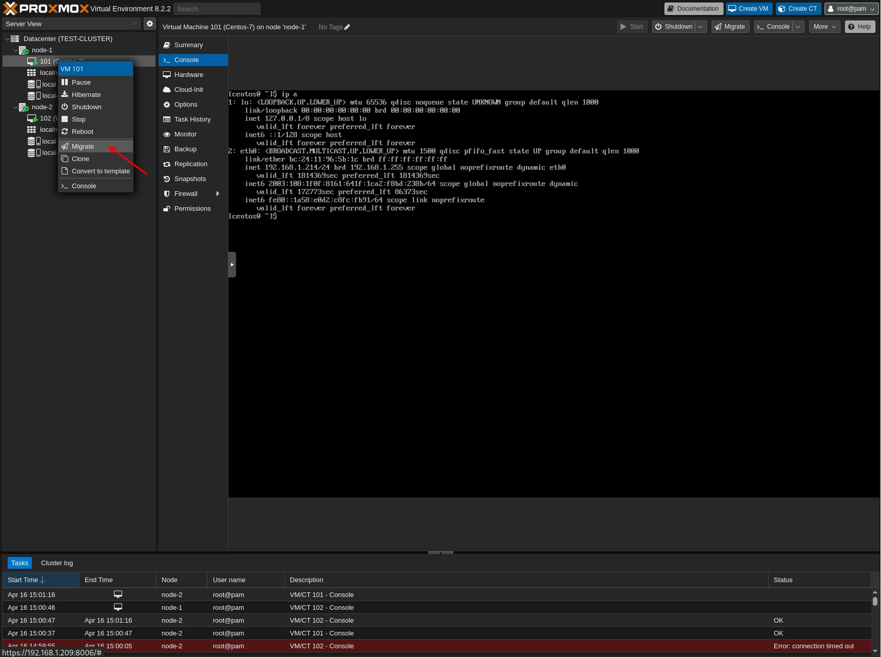
Task: Open the Backup panel
Action: point(185,149)
